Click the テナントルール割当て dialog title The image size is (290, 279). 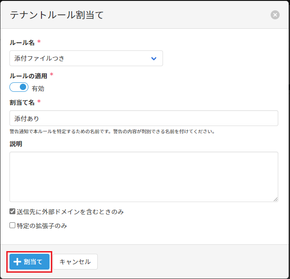[57, 15]
